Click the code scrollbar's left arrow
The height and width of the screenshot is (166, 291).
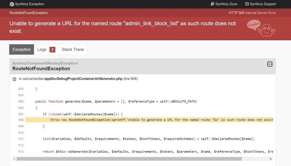pos(15,159)
